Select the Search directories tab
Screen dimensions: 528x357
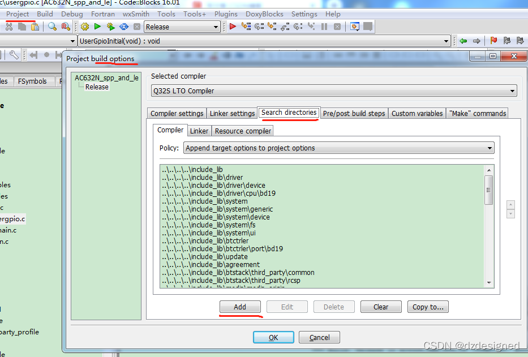289,113
